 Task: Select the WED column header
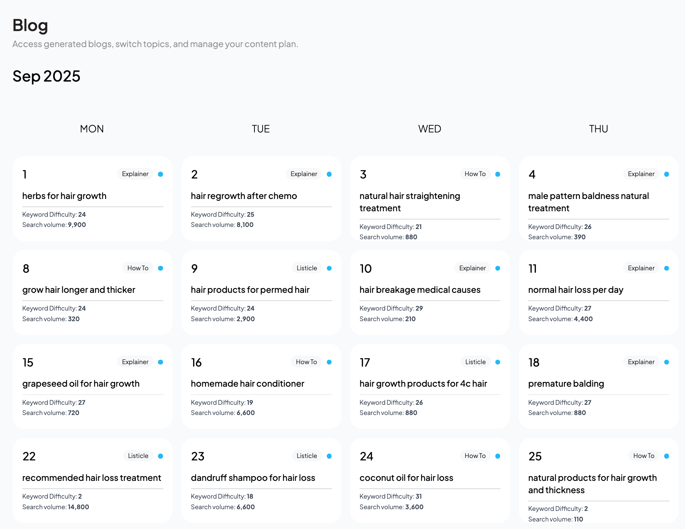[x=429, y=129]
